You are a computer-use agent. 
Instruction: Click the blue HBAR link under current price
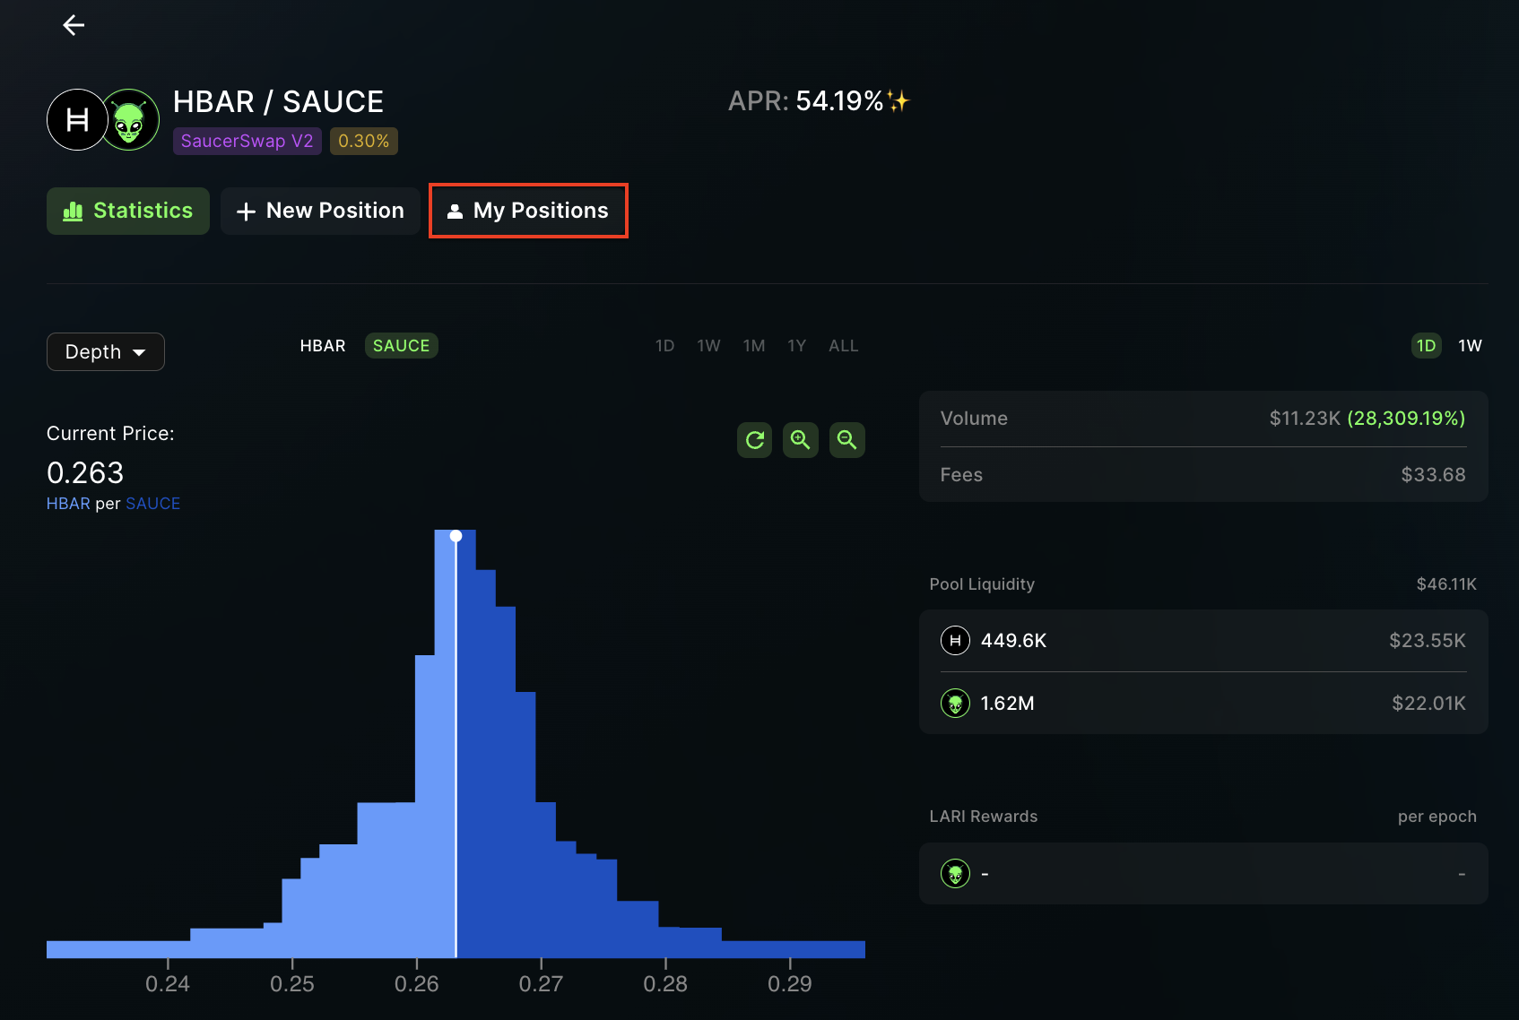click(68, 504)
